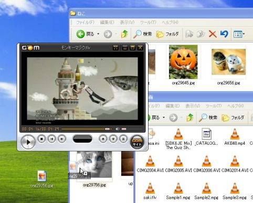
Task: Expand forward history dropdown in ねこ window
Action: (116, 34)
